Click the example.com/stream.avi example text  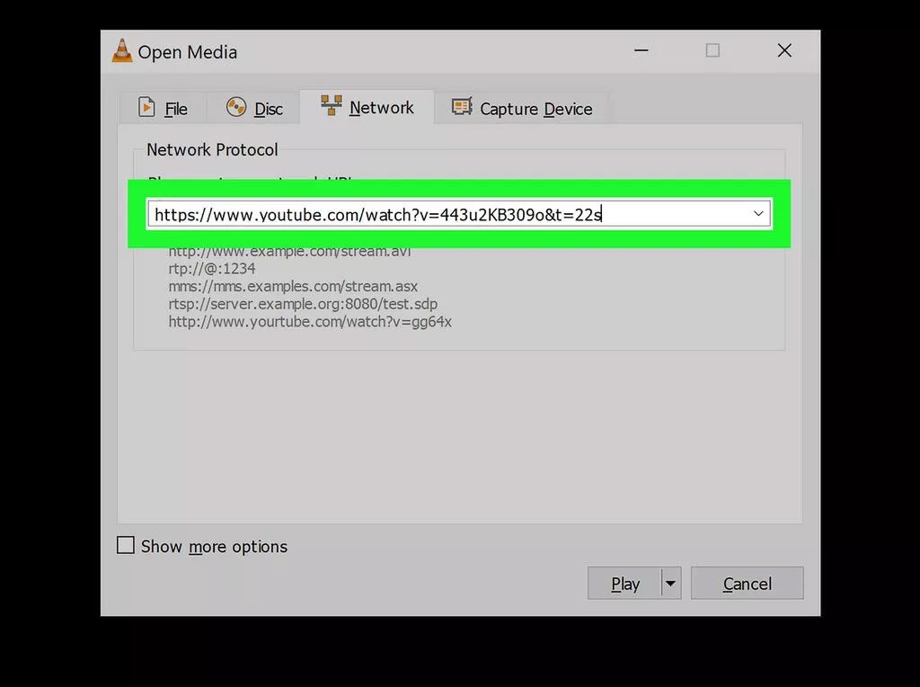click(x=287, y=251)
